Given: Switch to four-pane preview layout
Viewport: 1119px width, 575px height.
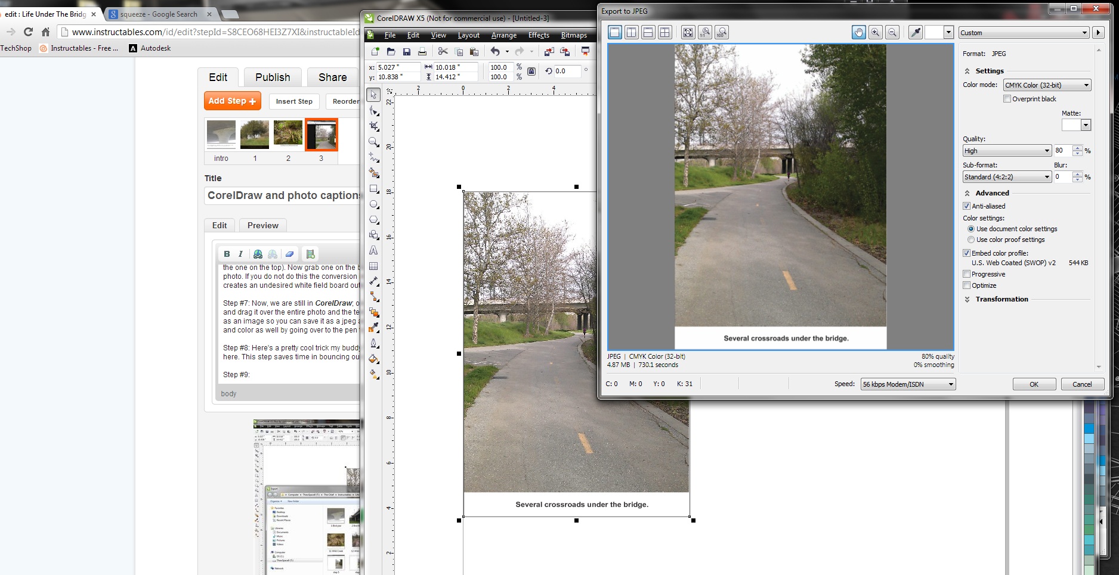Looking at the screenshot, I should pyautogui.click(x=665, y=32).
